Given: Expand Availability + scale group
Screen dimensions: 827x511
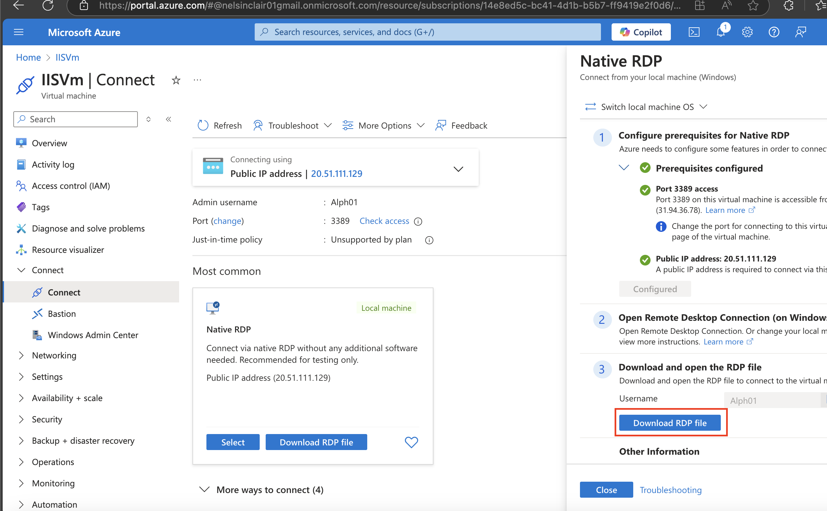Looking at the screenshot, I should pos(21,398).
